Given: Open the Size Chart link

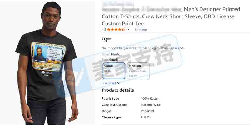Looking at the screenshot, I should click(x=109, y=83).
